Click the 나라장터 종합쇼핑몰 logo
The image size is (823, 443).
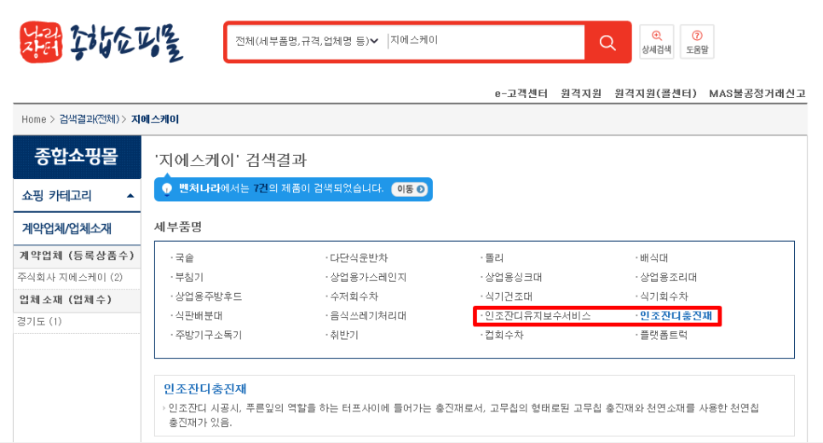(x=101, y=42)
